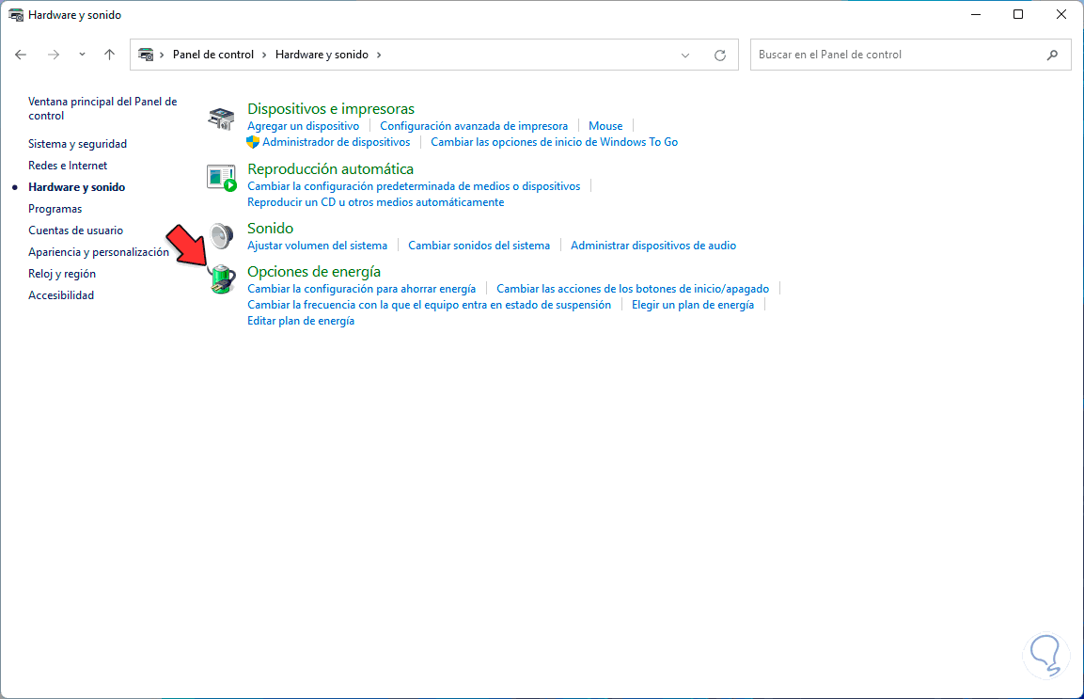Image resolution: width=1084 pixels, height=699 pixels.
Task: Click the Sonido speaker icon
Action: click(x=222, y=236)
